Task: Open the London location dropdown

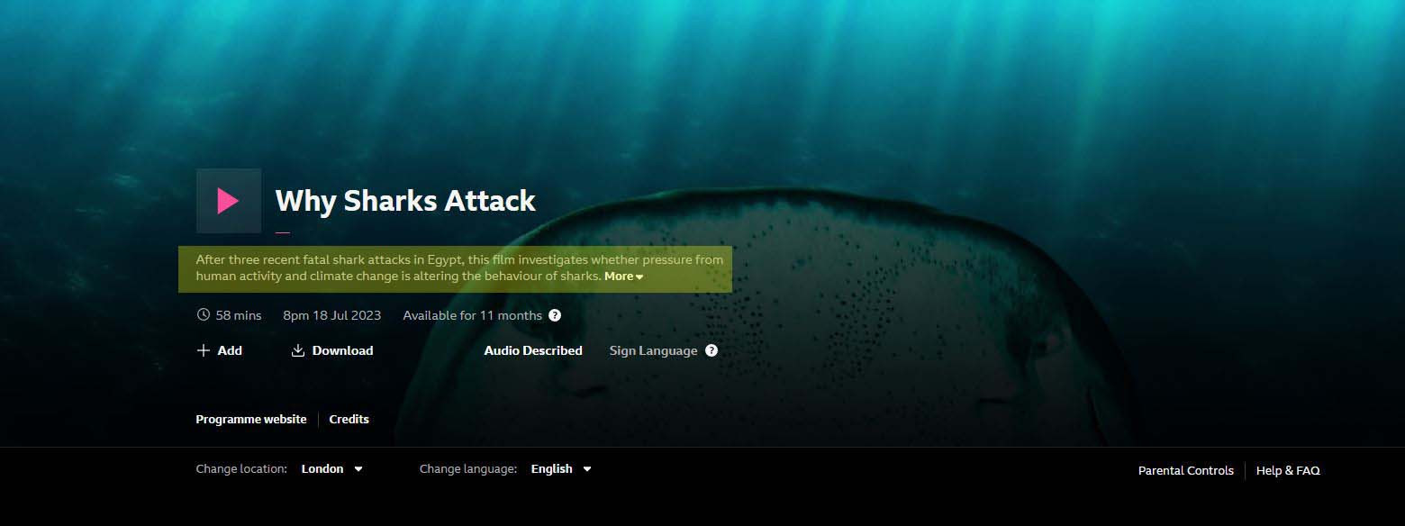Action: tap(331, 469)
